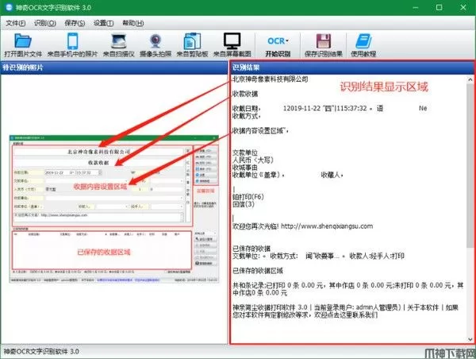This screenshot has height=359, width=476.
Task: Click the results scrollbar up arrow
Action: pos(470,79)
